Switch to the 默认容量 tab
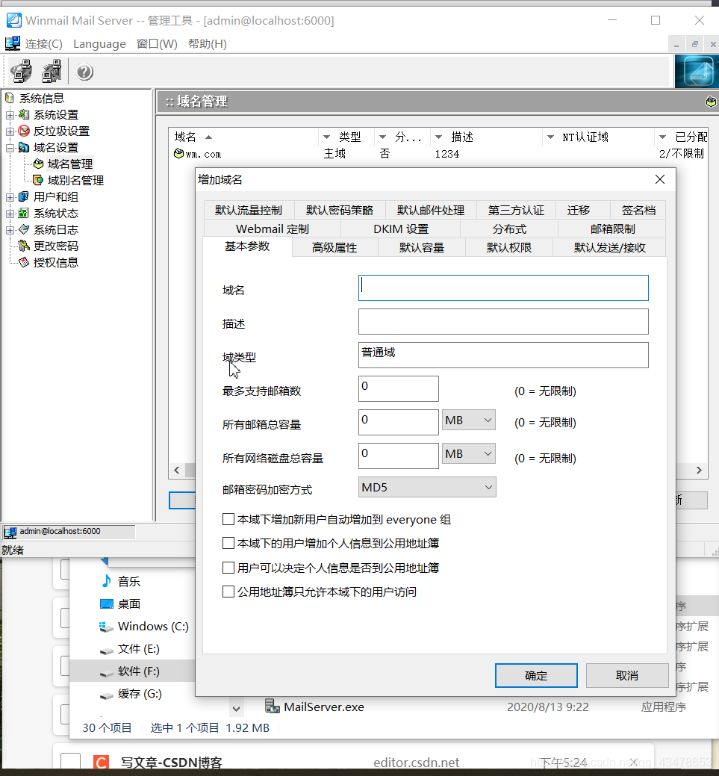 422,247
